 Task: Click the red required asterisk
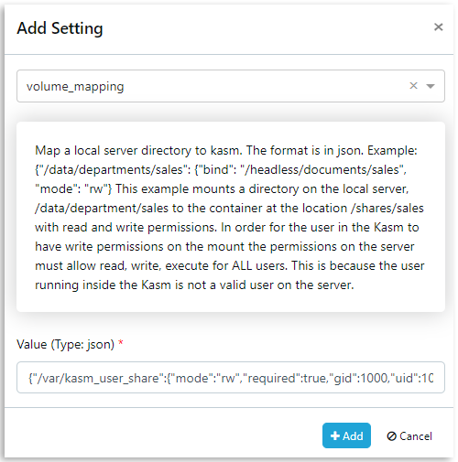[x=121, y=343]
